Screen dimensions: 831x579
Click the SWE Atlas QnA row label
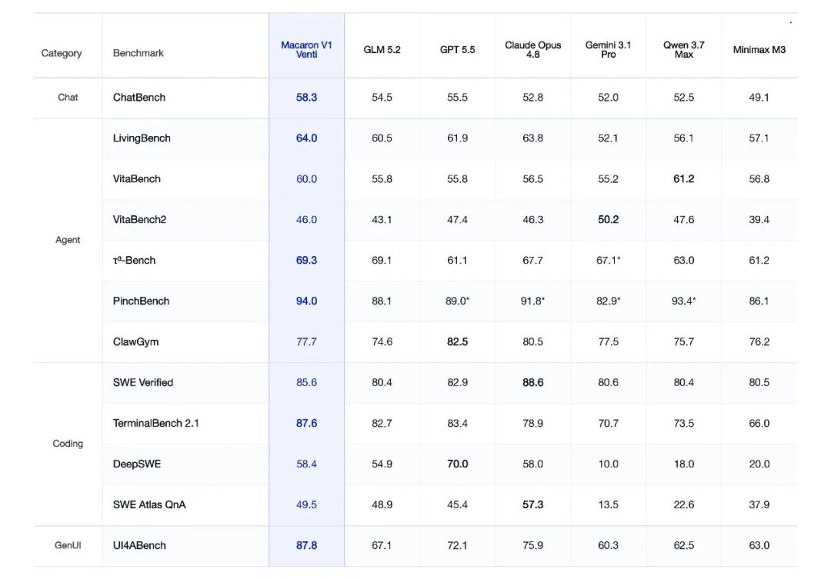[149, 505]
